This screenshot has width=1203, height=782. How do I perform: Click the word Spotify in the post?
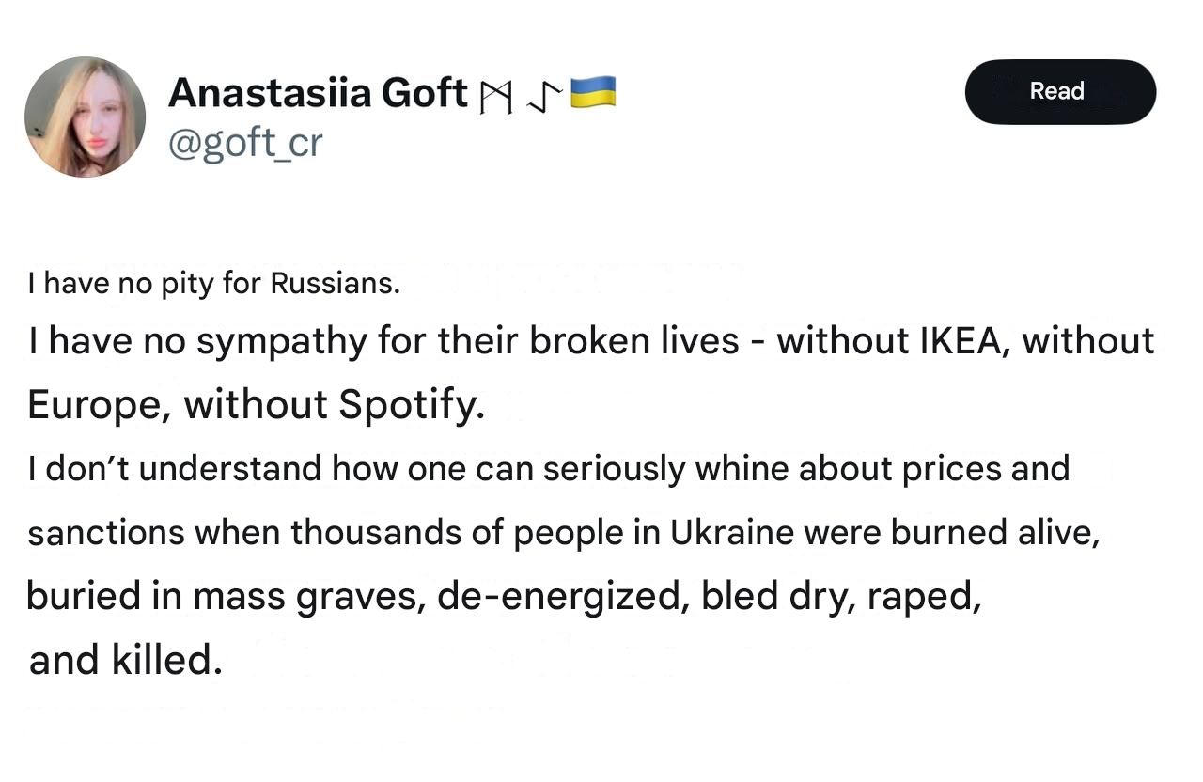coord(411,405)
